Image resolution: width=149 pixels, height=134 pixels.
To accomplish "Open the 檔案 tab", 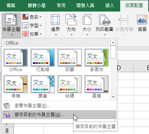I will (11, 6).
